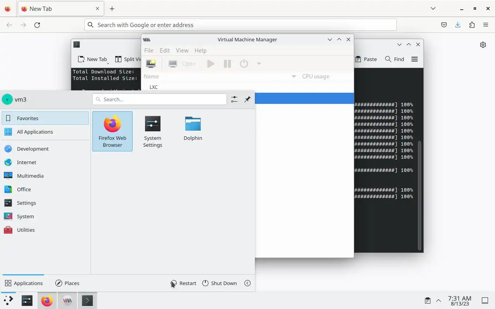The height and width of the screenshot is (309, 495).
Task: Click create new virtual machine icon
Action: pyautogui.click(x=151, y=64)
